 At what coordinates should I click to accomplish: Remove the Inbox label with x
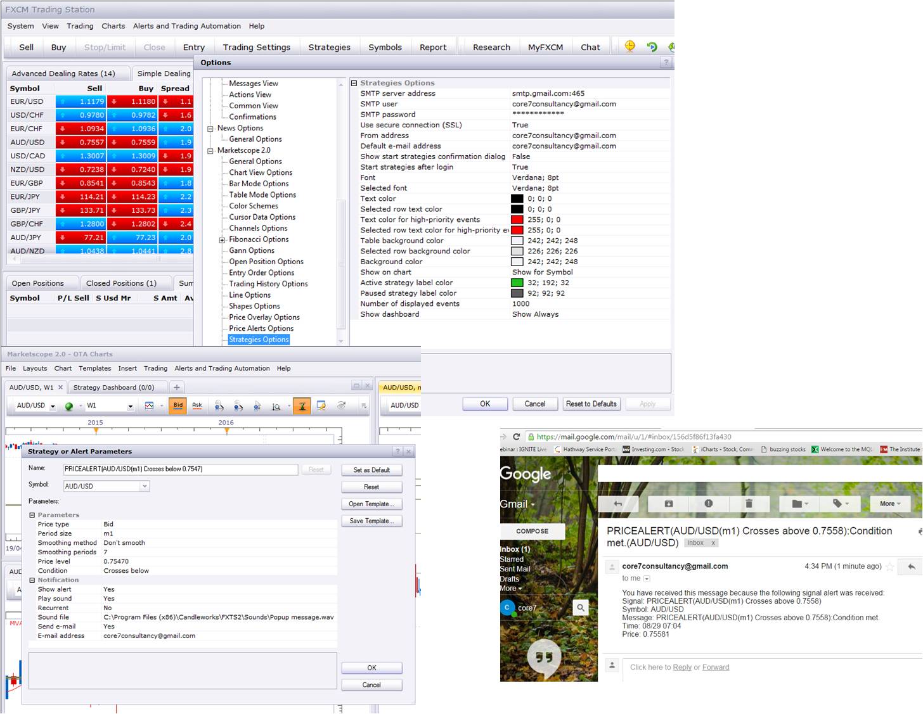[713, 543]
